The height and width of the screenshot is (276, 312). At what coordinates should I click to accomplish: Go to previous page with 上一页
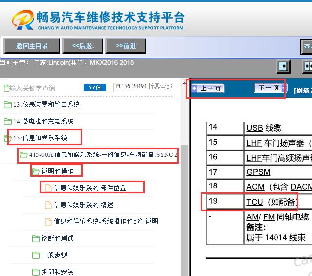(208, 88)
